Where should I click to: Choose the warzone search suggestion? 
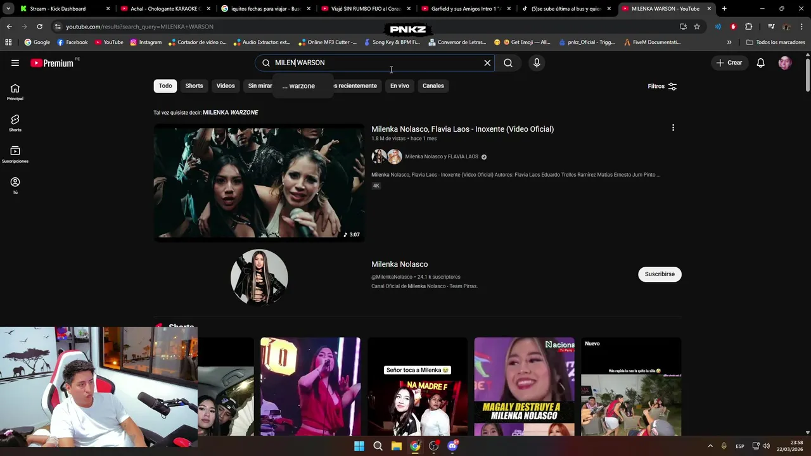pos(303,86)
